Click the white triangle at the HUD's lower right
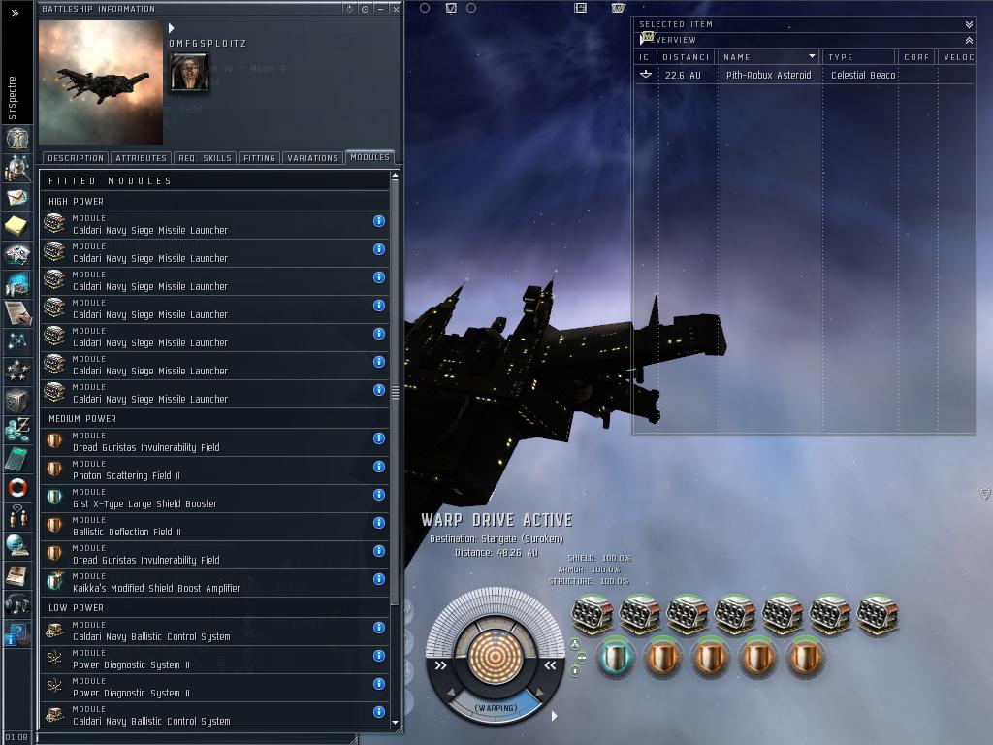Viewport: 993px width, 745px height. point(554,716)
